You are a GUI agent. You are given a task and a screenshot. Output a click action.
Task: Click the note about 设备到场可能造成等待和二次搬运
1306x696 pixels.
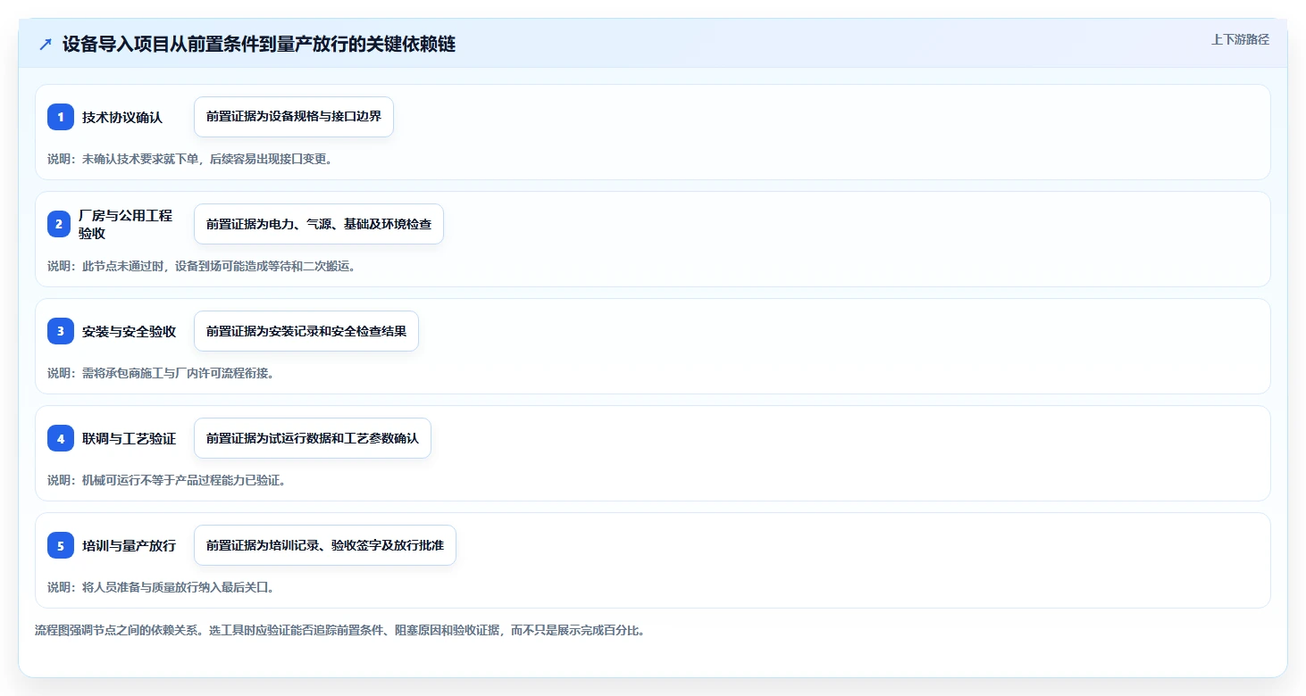202,266
